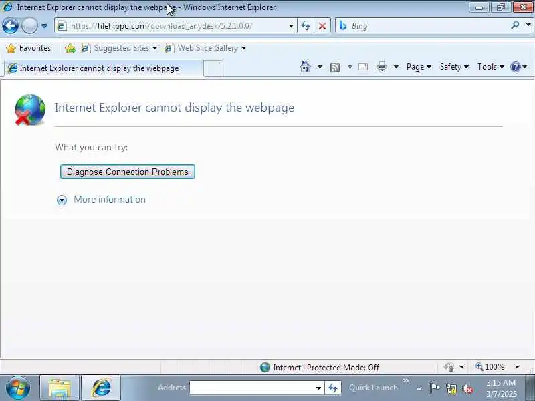Expand the More information arrow
Viewport: 535px width, 401px height.
(x=62, y=200)
